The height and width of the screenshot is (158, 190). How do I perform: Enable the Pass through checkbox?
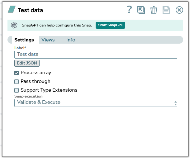[17, 82]
